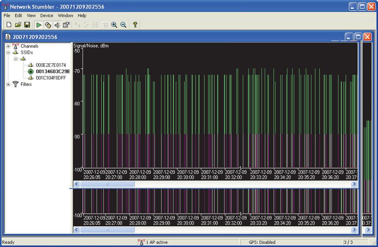378x247 pixels.
Task: Select the details view toolbar button
Action: (x=105, y=25)
